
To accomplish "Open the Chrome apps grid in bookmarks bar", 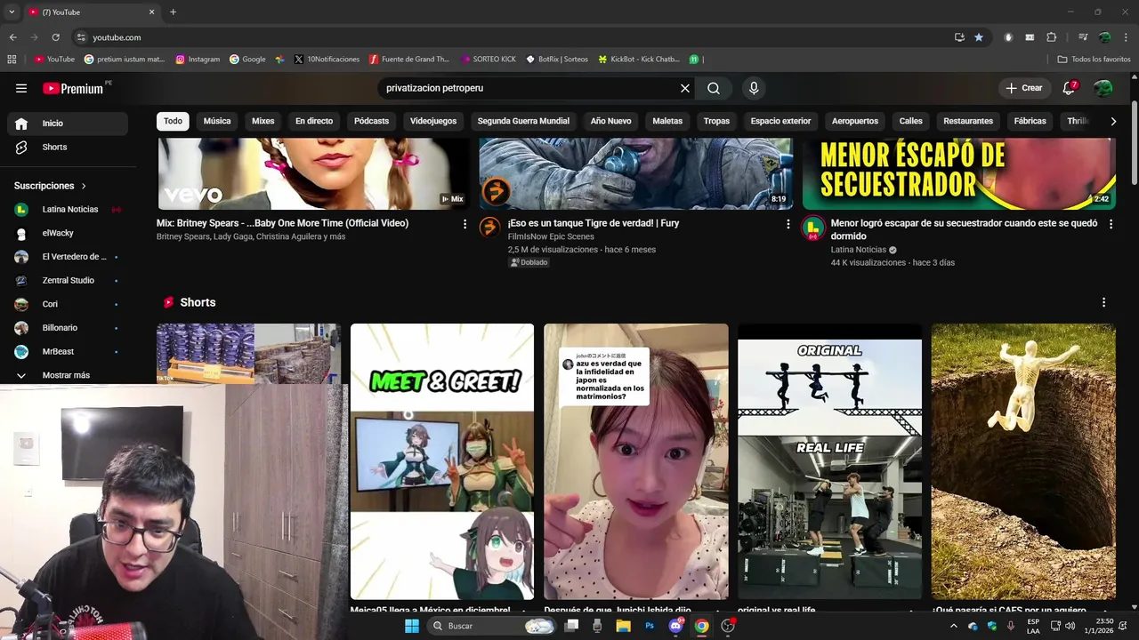I will click(12, 60).
